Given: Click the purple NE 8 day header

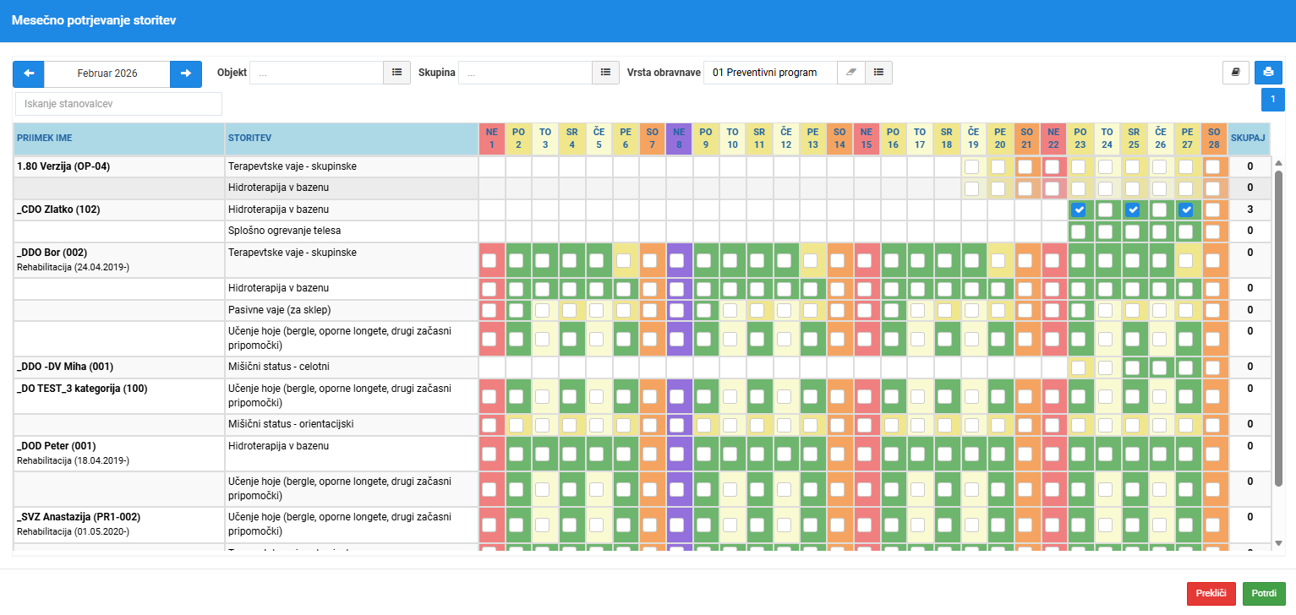Looking at the screenshot, I should tap(679, 139).
